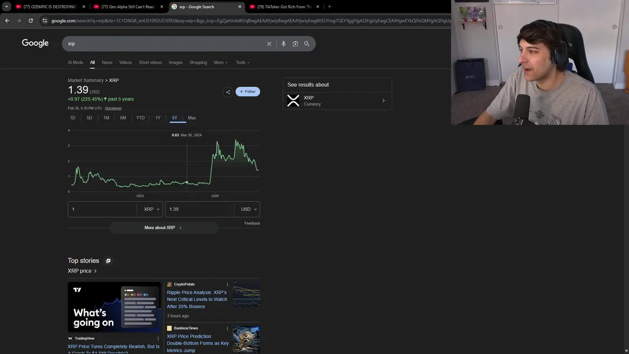Select AI Mode search tab
629x354 pixels.
point(75,62)
